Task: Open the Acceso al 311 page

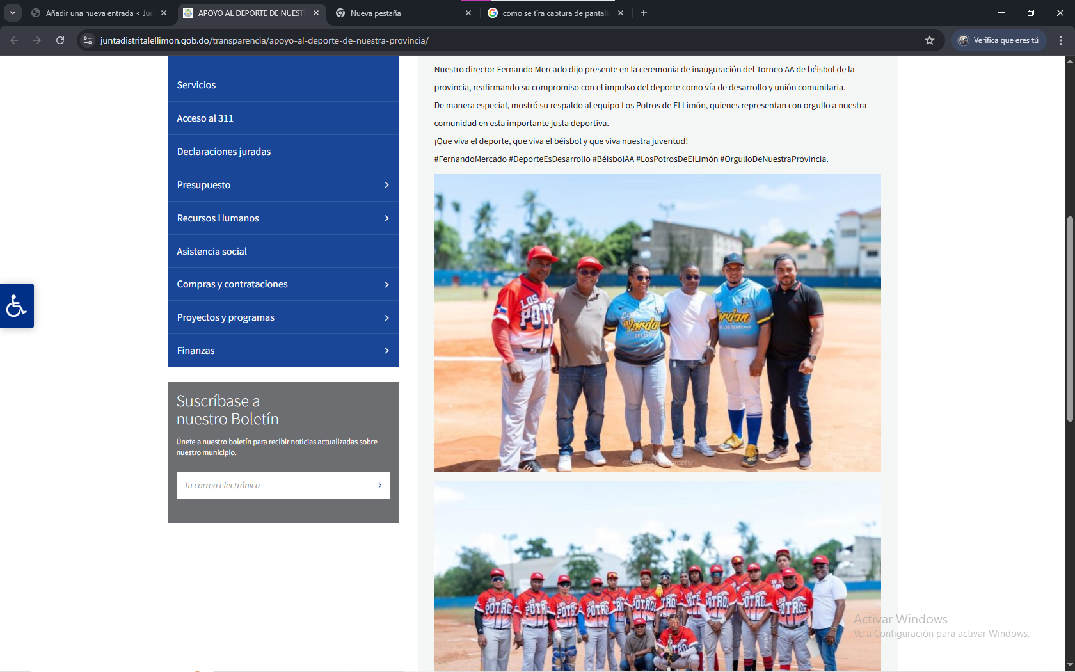Action: [x=205, y=118]
